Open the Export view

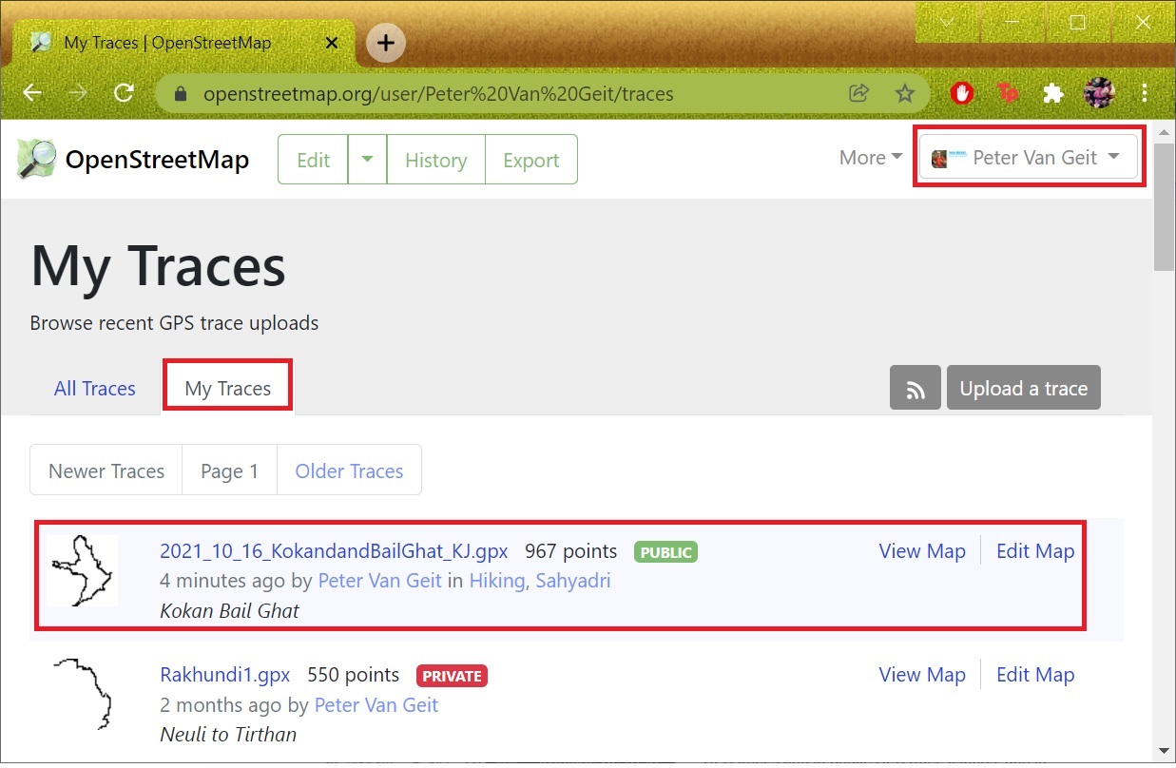(x=530, y=159)
